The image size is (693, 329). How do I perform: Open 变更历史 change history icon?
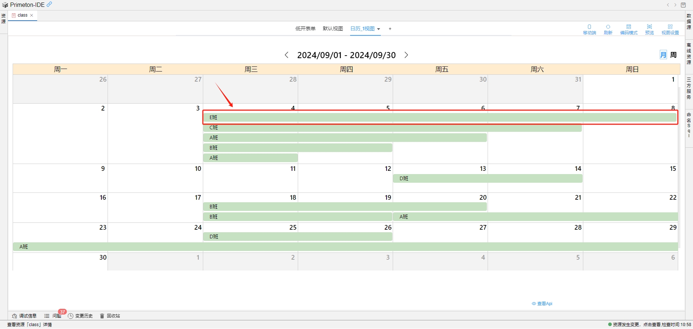pos(80,316)
